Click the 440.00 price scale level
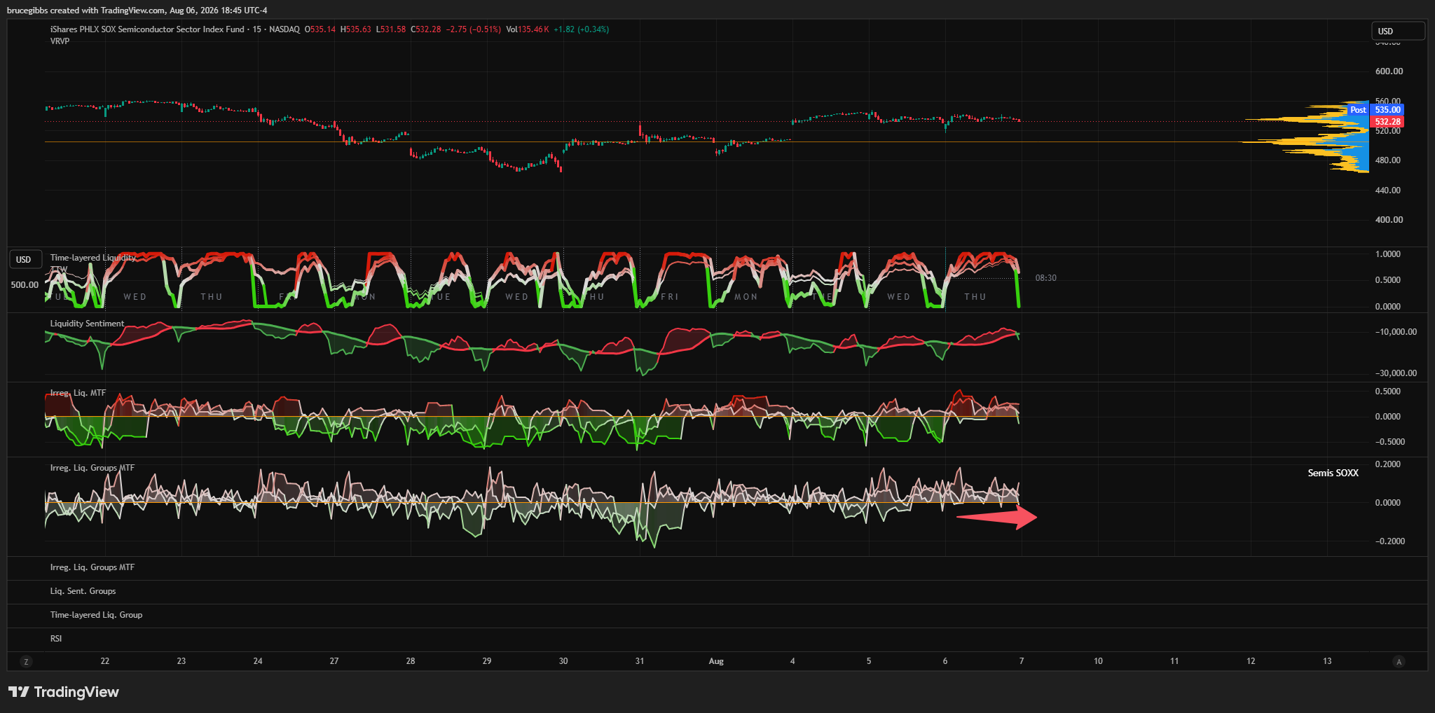 1389,191
